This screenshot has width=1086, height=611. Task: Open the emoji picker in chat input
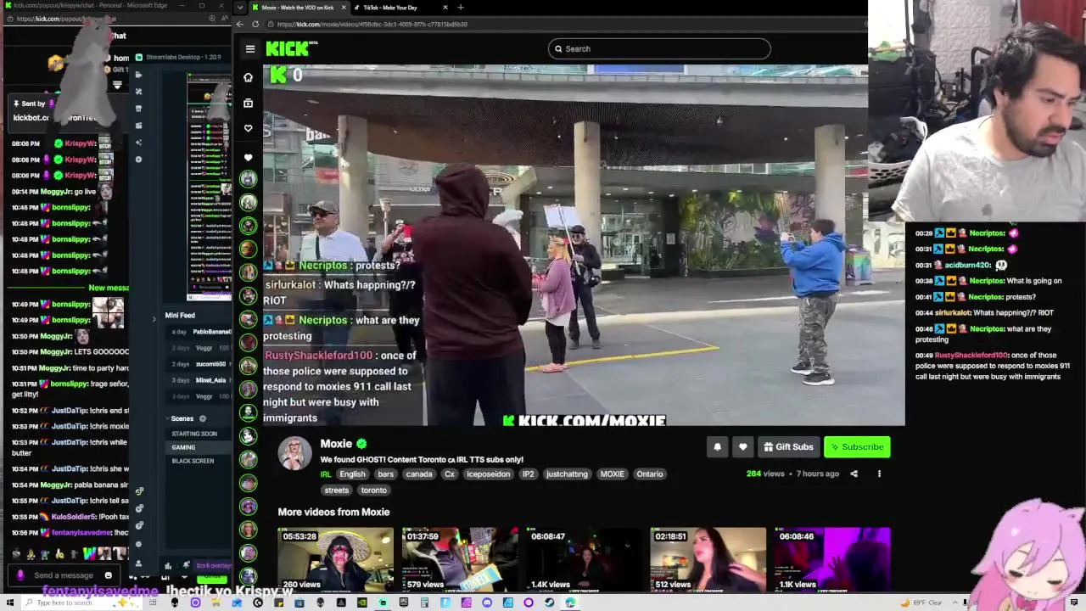pos(108,575)
